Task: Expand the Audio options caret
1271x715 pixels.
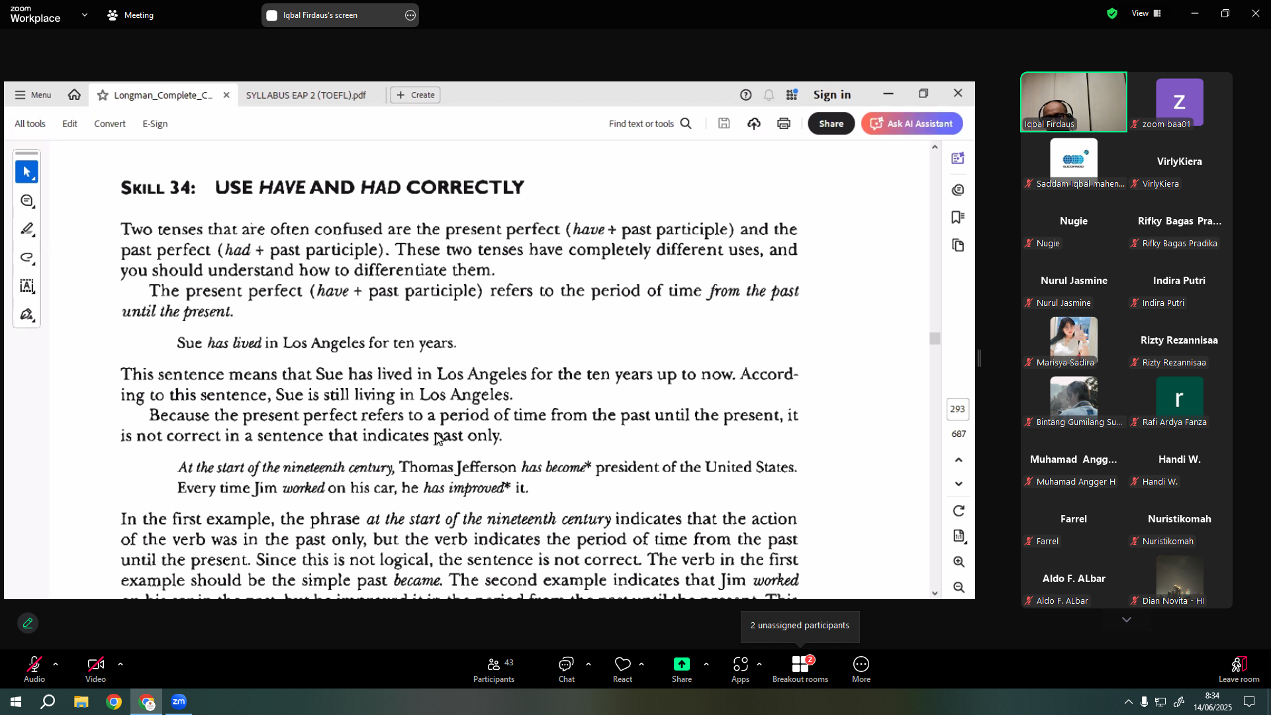Action: click(56, 664)
